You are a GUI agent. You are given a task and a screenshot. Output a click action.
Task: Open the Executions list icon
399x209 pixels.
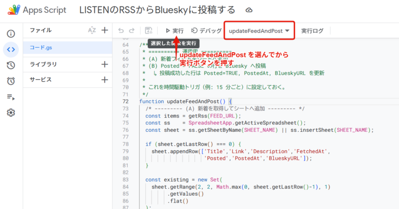[10, 97]
